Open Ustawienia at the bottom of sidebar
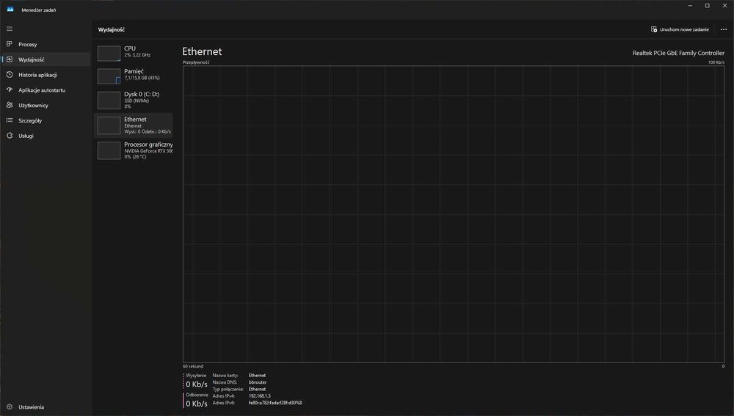Image resolution: width=734 pixels, height=416 pixels. click(x=32, y=407)
